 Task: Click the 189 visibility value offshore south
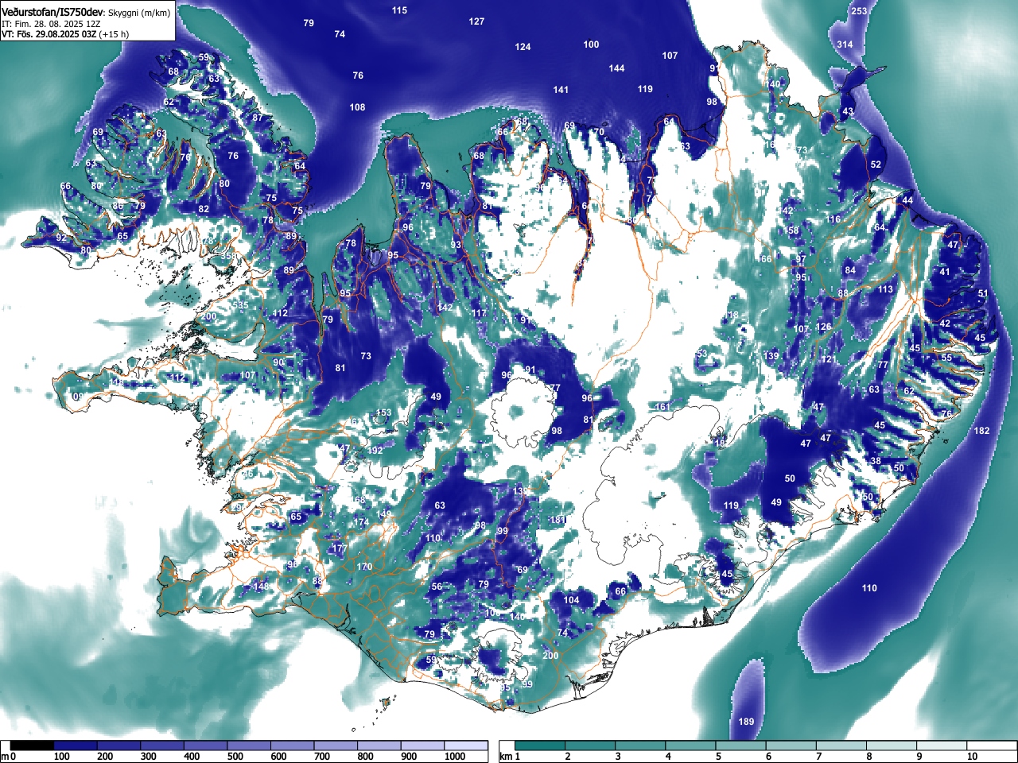(x=746, y=722)
